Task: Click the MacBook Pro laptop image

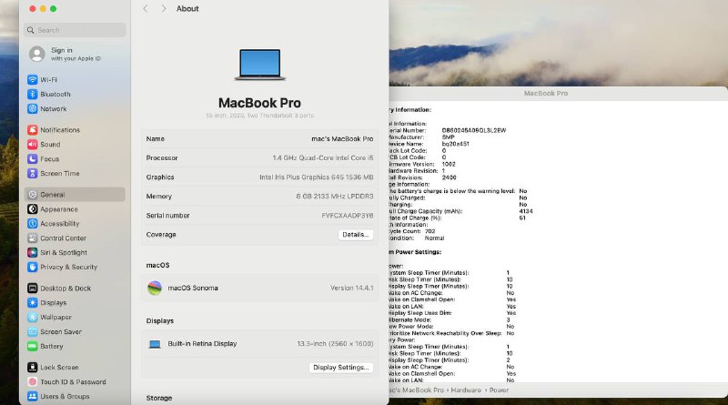Action: click(x=260, y=65)
